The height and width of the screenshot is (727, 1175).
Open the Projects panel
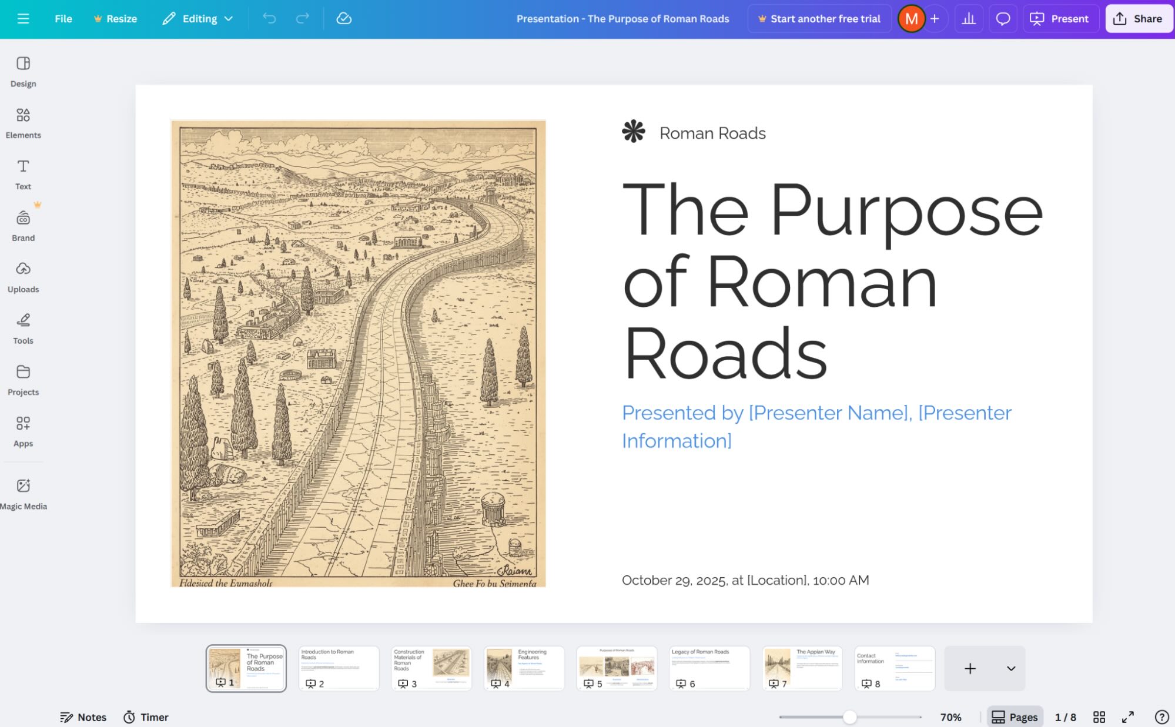(x=23, y=379)
